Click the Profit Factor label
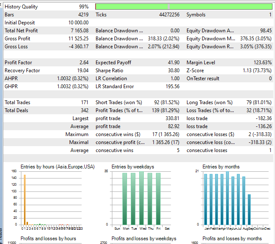The width and height of the screenshot is (275, 244). pyautogui.click(x=19, y=63)
